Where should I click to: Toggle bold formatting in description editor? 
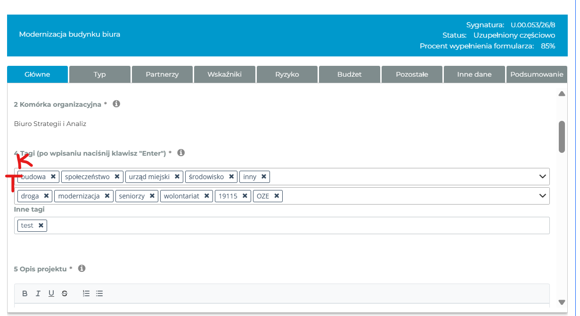pyautogui.click(x=25, y=293)
